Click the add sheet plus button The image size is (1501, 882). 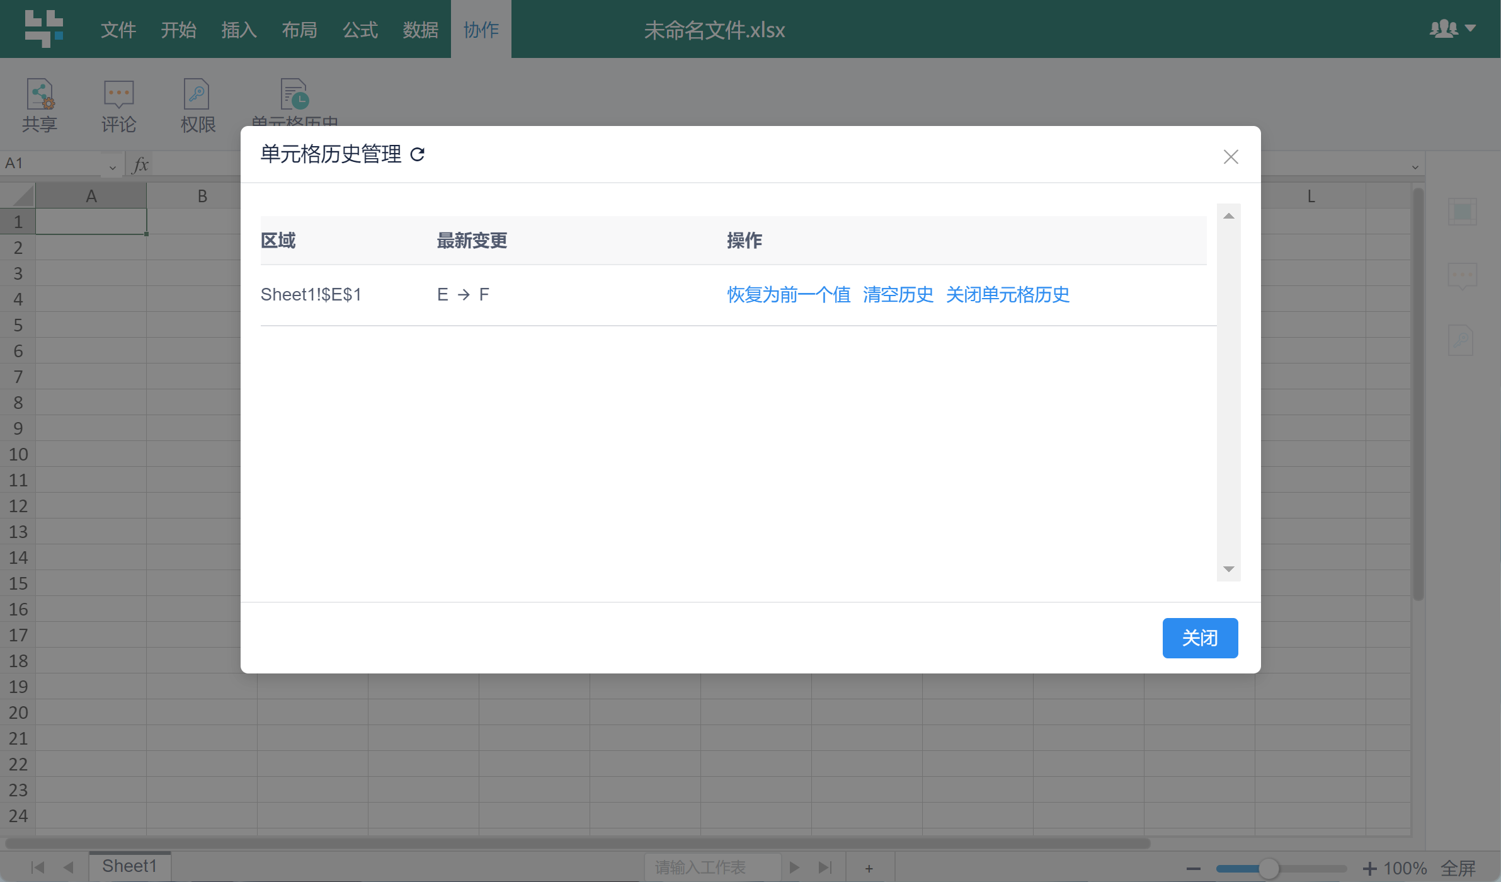[869, 868]
